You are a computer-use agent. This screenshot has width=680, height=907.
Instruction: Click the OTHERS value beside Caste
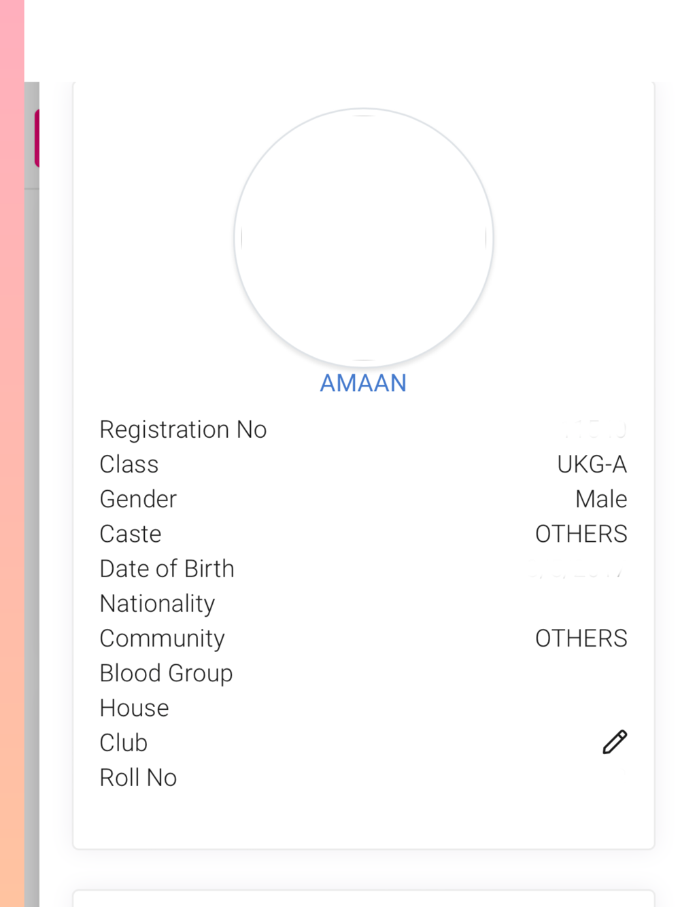581,534
